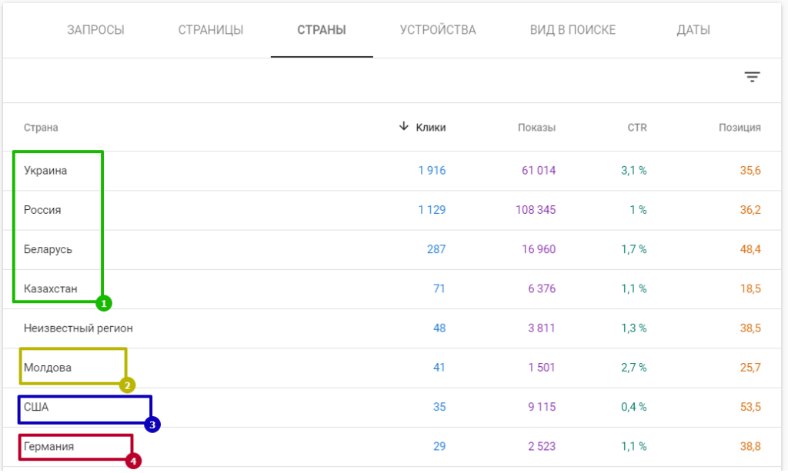Click the 35,6 position value

750,171
